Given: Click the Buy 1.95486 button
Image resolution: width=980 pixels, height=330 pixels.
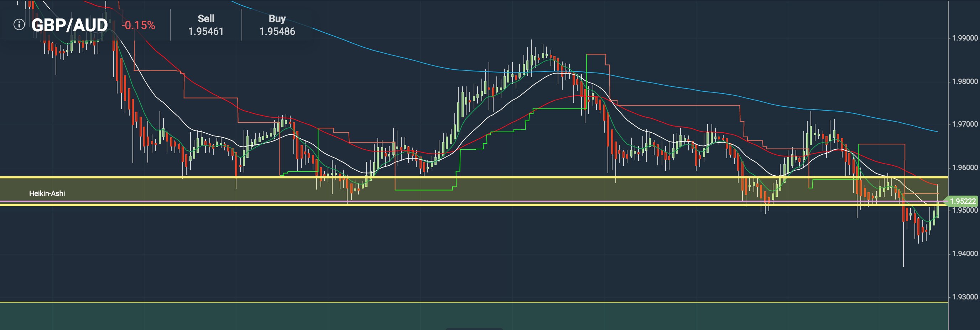Looking at the screenshot, I should [277, 25].
